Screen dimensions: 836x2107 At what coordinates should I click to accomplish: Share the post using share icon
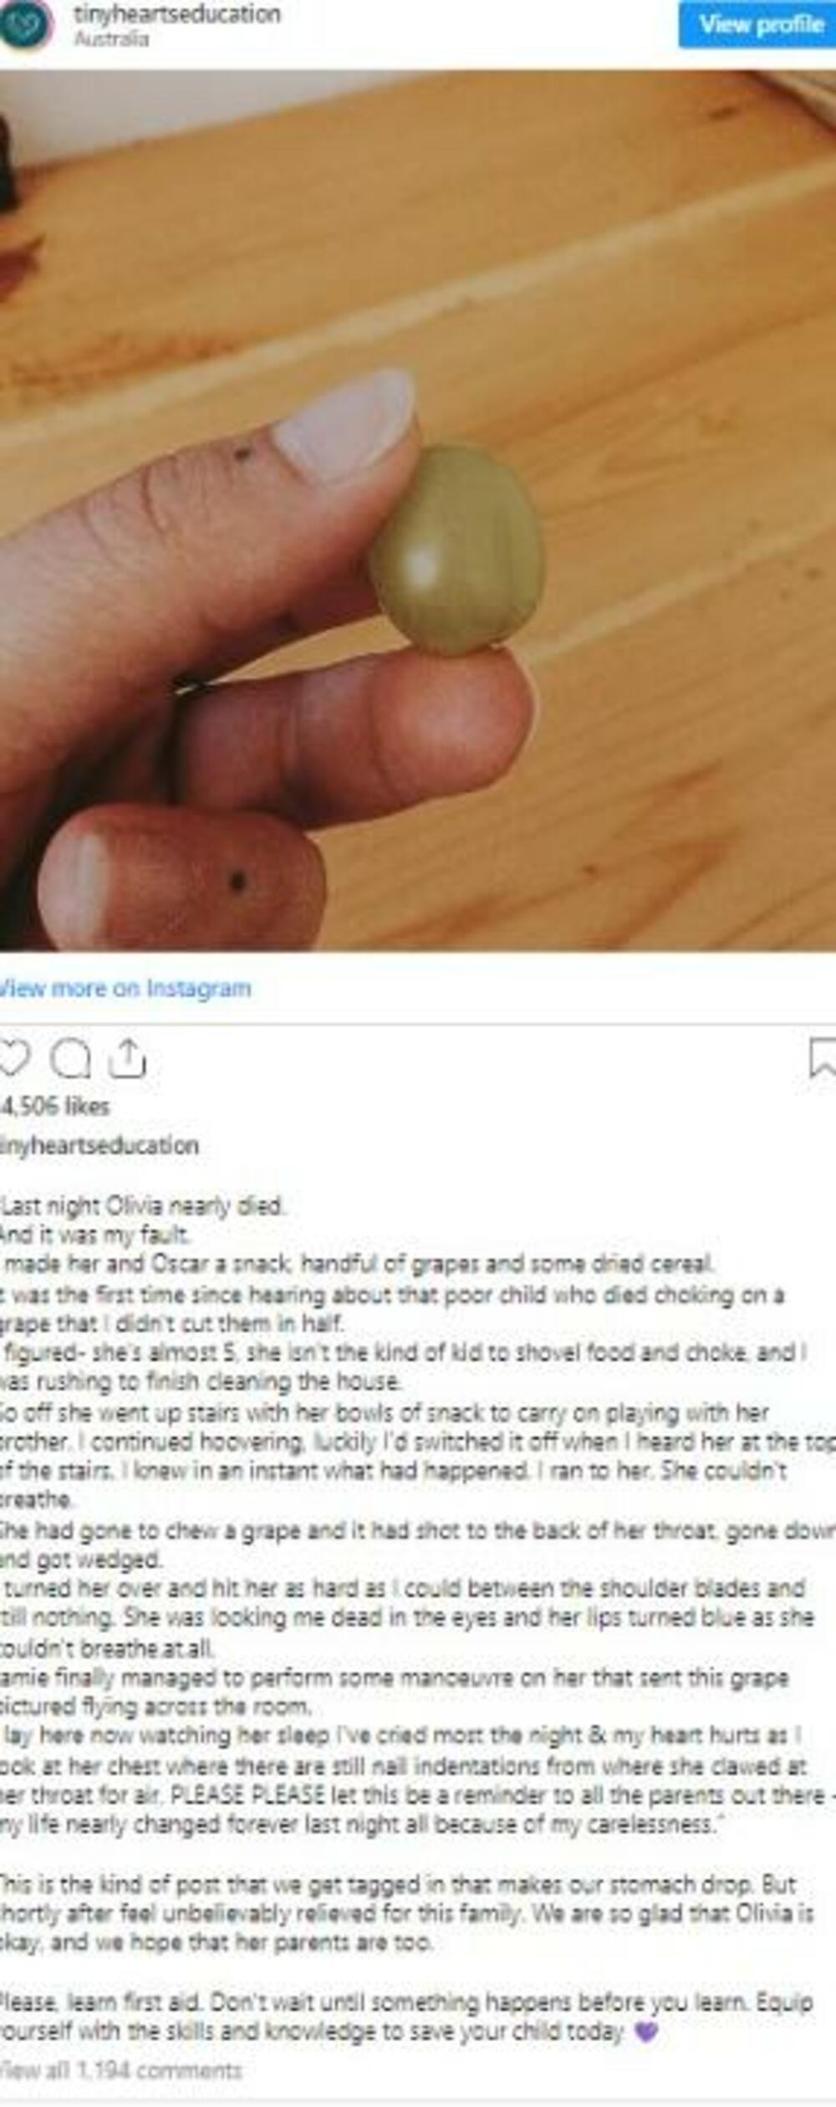[127, 1058]
